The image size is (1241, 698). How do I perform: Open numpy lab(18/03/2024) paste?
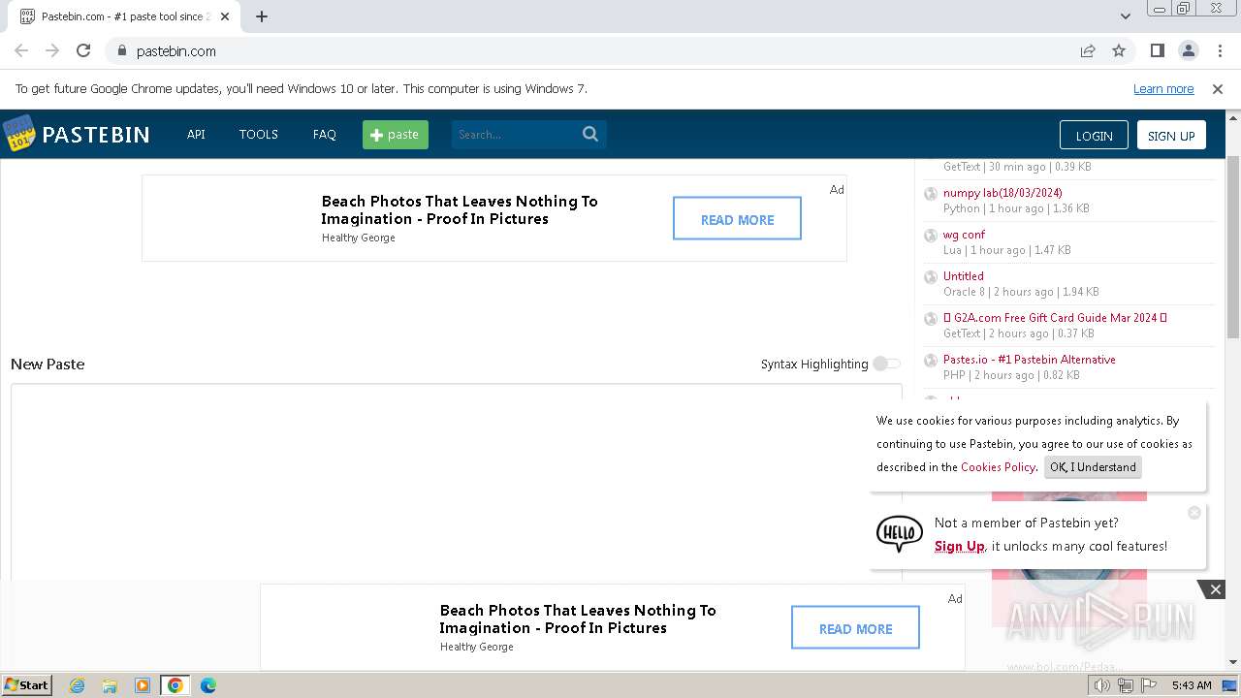[x=1002, y=192]
